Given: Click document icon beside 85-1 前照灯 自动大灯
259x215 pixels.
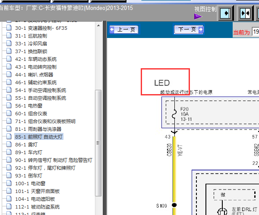Looking at the screenshot, I should 9,136.
